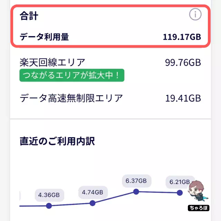Tap the 合計 heading text
The image size is (221, 221).
pyautogui.click(x=29, y=16)
